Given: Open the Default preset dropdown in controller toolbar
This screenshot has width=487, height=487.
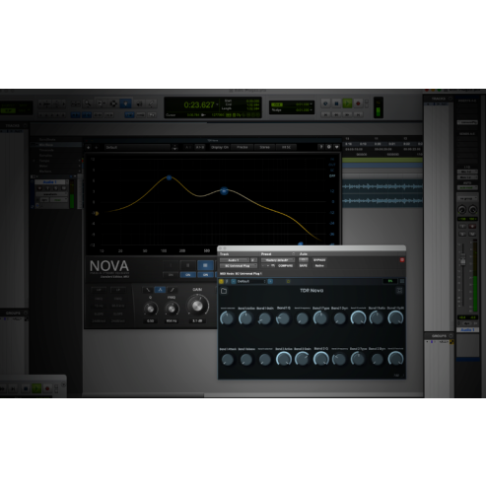Looking at the screenshot, I should pos(251,281).
